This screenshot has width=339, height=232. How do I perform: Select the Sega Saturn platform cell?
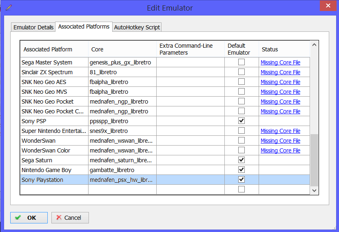54,160
